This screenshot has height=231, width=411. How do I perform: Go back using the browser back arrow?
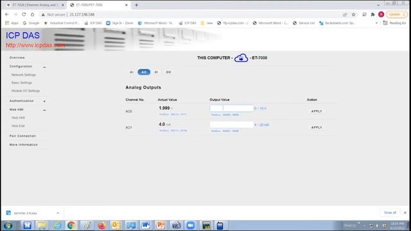7,14
